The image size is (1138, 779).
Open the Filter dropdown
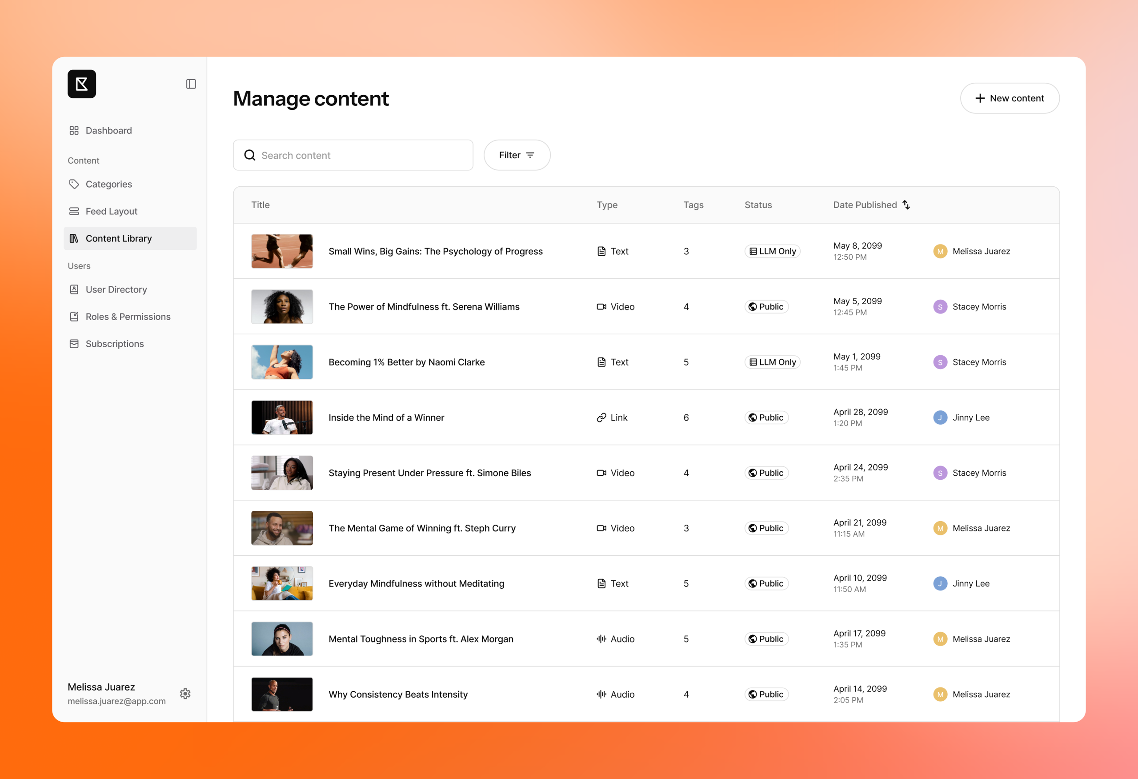pos(517,155)
